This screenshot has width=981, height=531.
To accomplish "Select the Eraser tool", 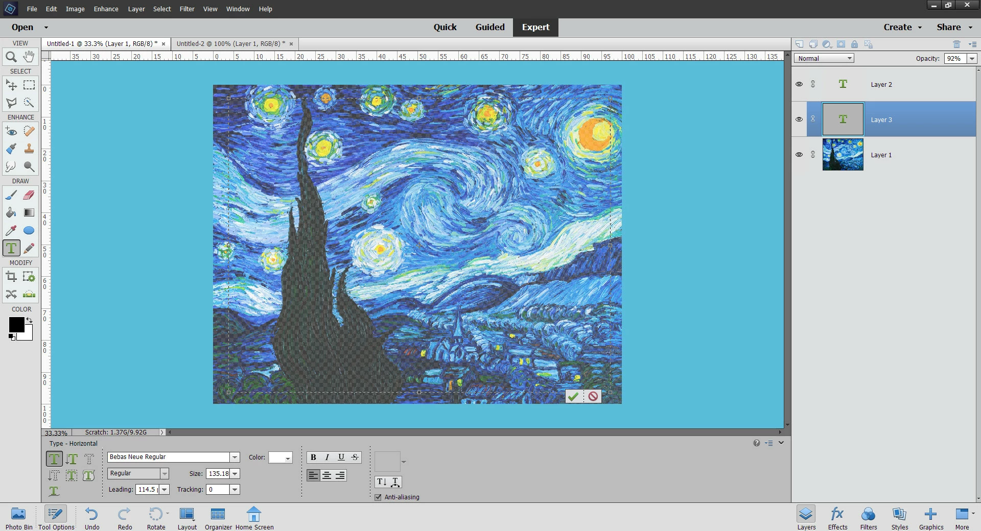I will click(29, 195).
